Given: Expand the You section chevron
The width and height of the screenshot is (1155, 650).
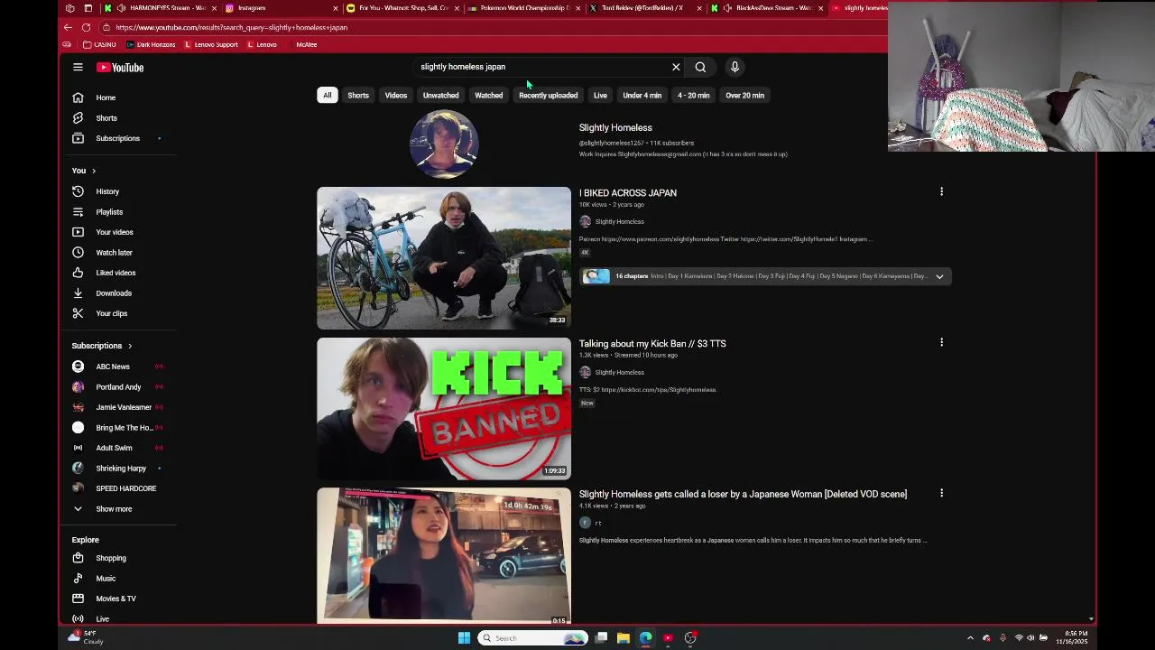Looking at the screenshot, I should (x=93, y=171).
